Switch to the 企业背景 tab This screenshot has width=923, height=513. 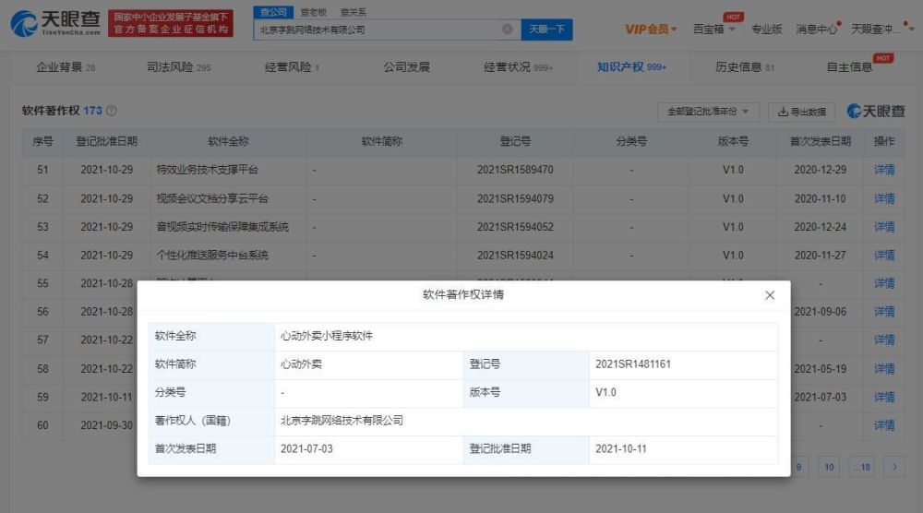[66, 67]
